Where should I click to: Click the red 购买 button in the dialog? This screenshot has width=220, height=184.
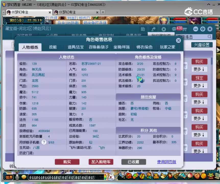67,162
